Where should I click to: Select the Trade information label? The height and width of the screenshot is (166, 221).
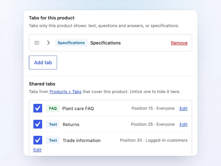tap(82, 140)
